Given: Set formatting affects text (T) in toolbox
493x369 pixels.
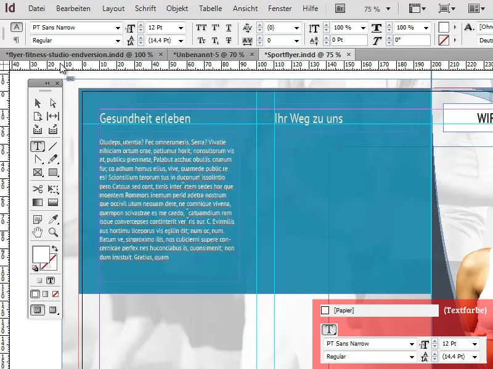Looking at the screenshot, I should (51, 280).
